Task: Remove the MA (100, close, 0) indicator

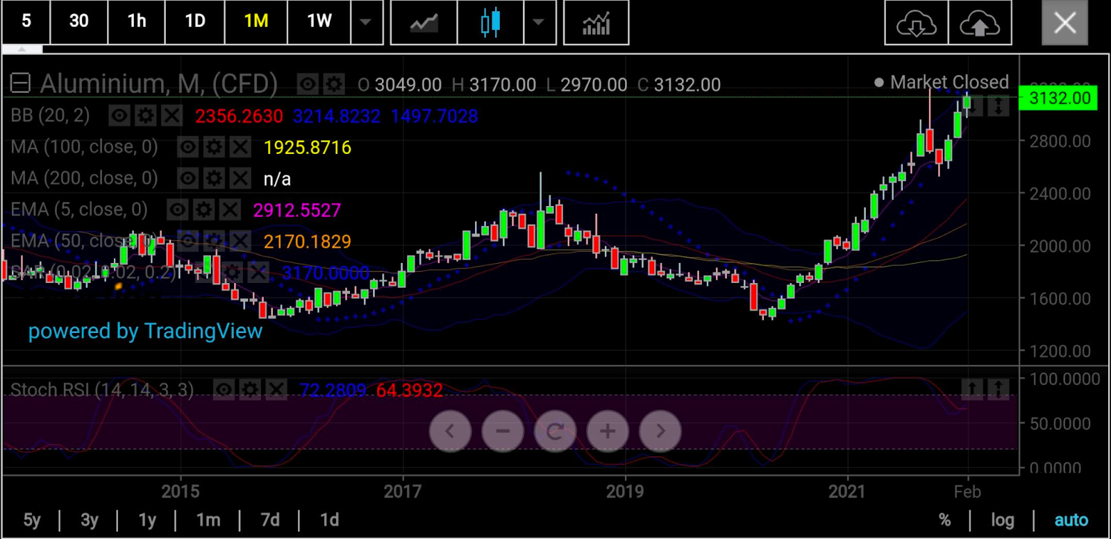Action: 240,147
